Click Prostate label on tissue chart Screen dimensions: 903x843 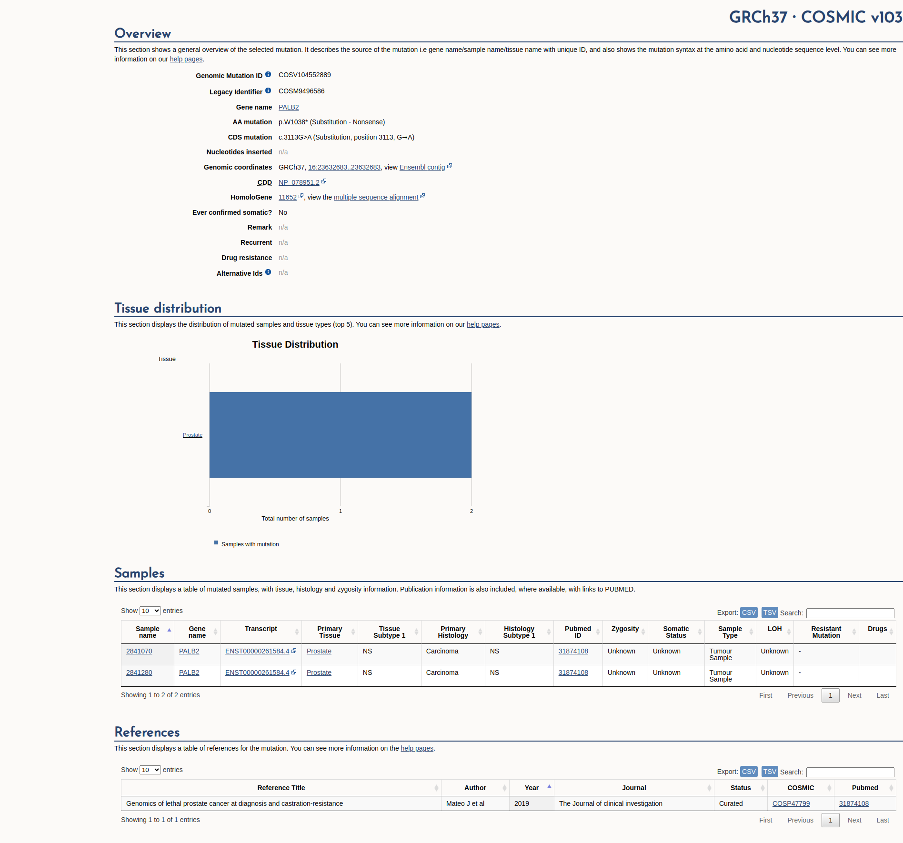tap(192, 435)
